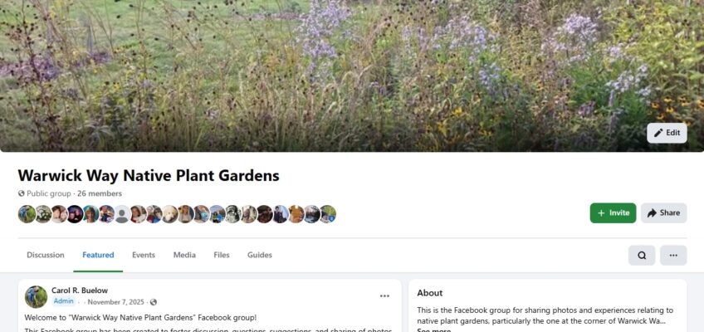Click the first member avatar in the row

pyautogui.click(x=27, y=214)
